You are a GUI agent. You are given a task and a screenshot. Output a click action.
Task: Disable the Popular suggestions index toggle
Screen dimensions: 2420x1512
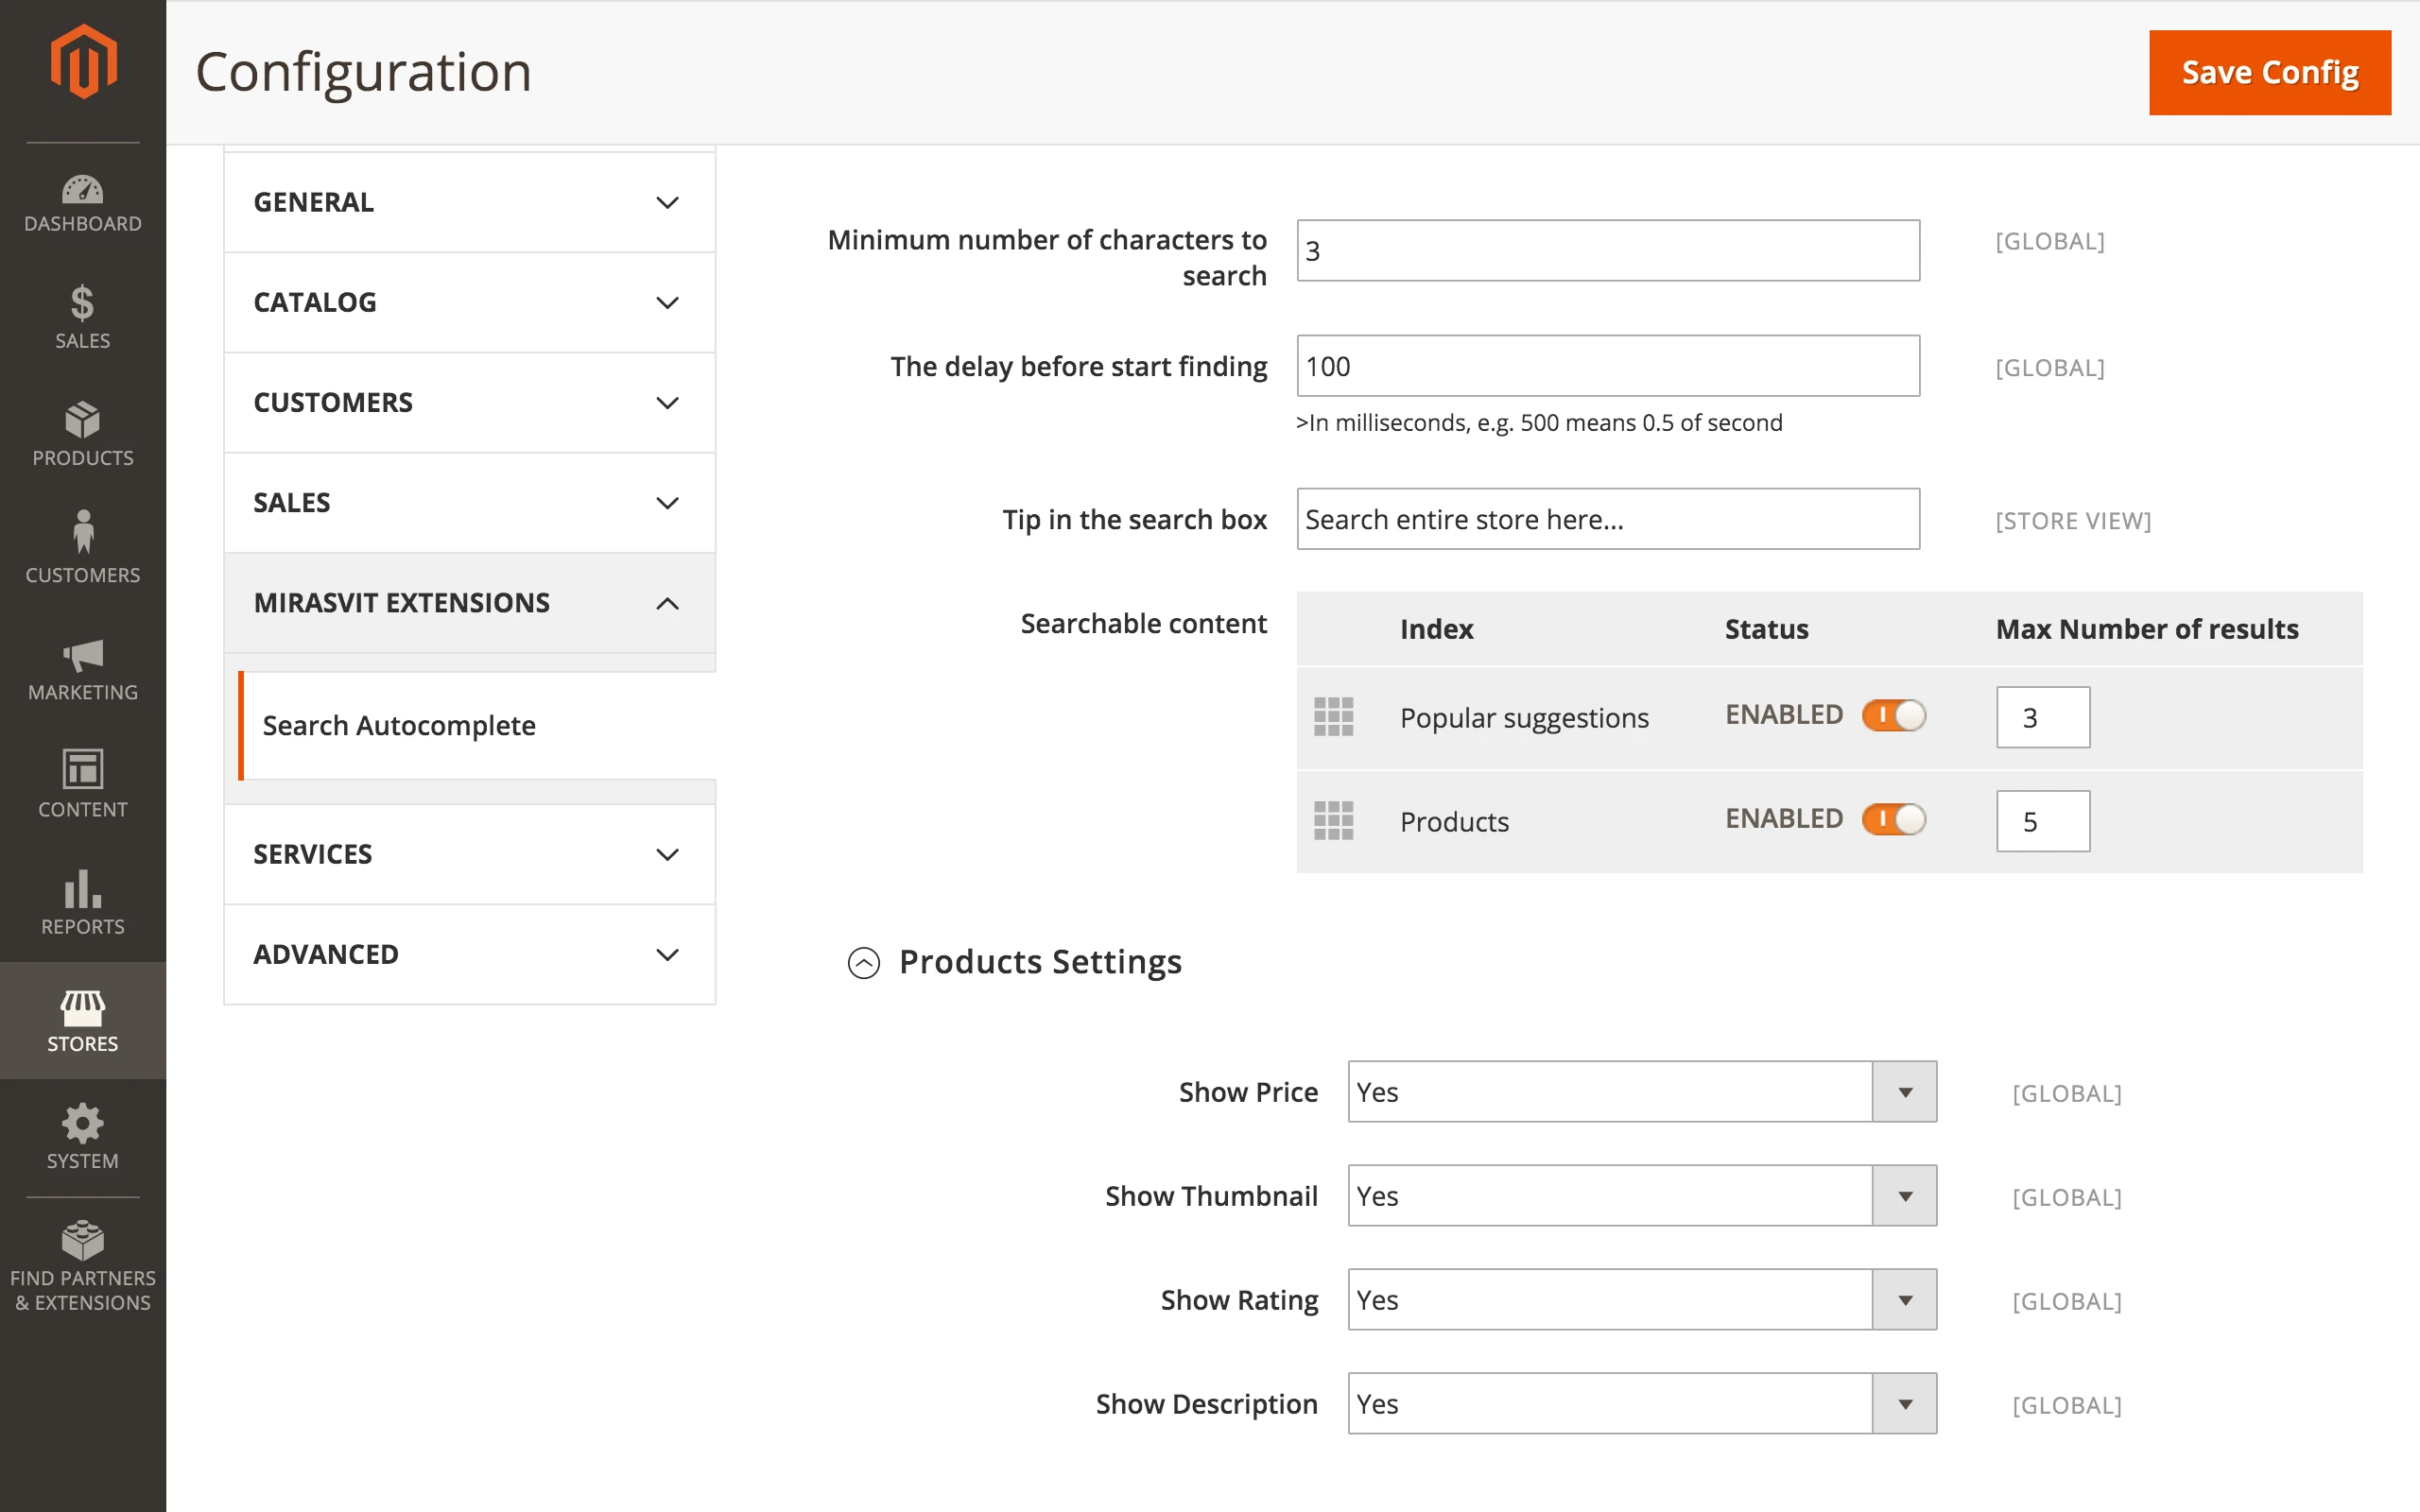pos(1893,716)
